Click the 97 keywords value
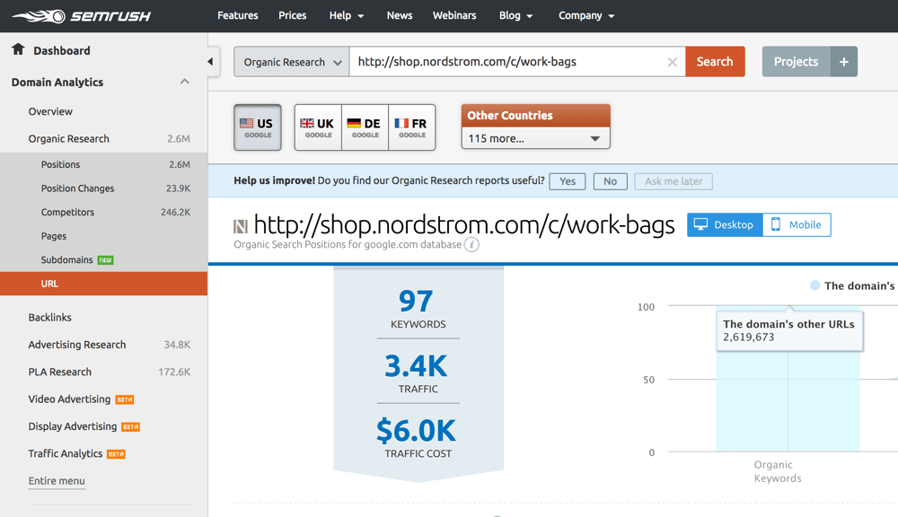The height and width of the screenshot is (517, 898). (x=416, y=301)
